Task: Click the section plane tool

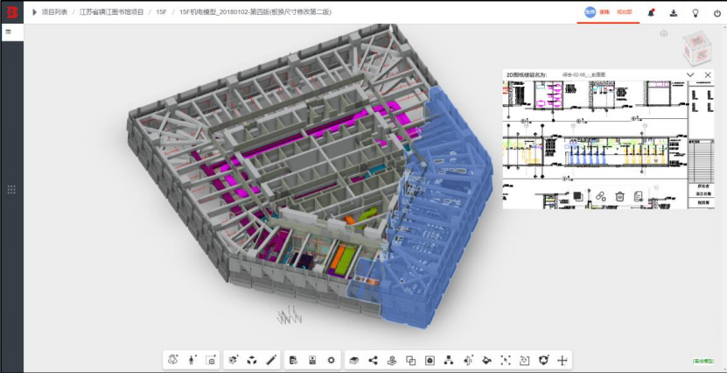Action: tap(468, 360)
